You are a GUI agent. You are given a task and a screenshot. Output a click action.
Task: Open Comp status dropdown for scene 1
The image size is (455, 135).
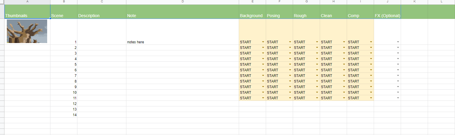pos(371,42)
